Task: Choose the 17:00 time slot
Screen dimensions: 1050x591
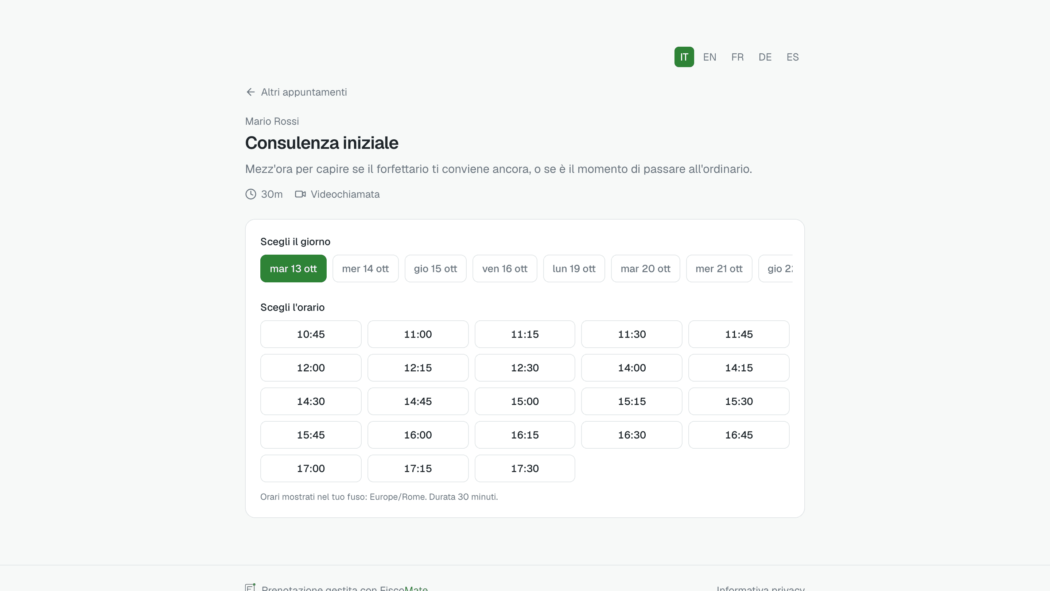Action: click(311, 469)
